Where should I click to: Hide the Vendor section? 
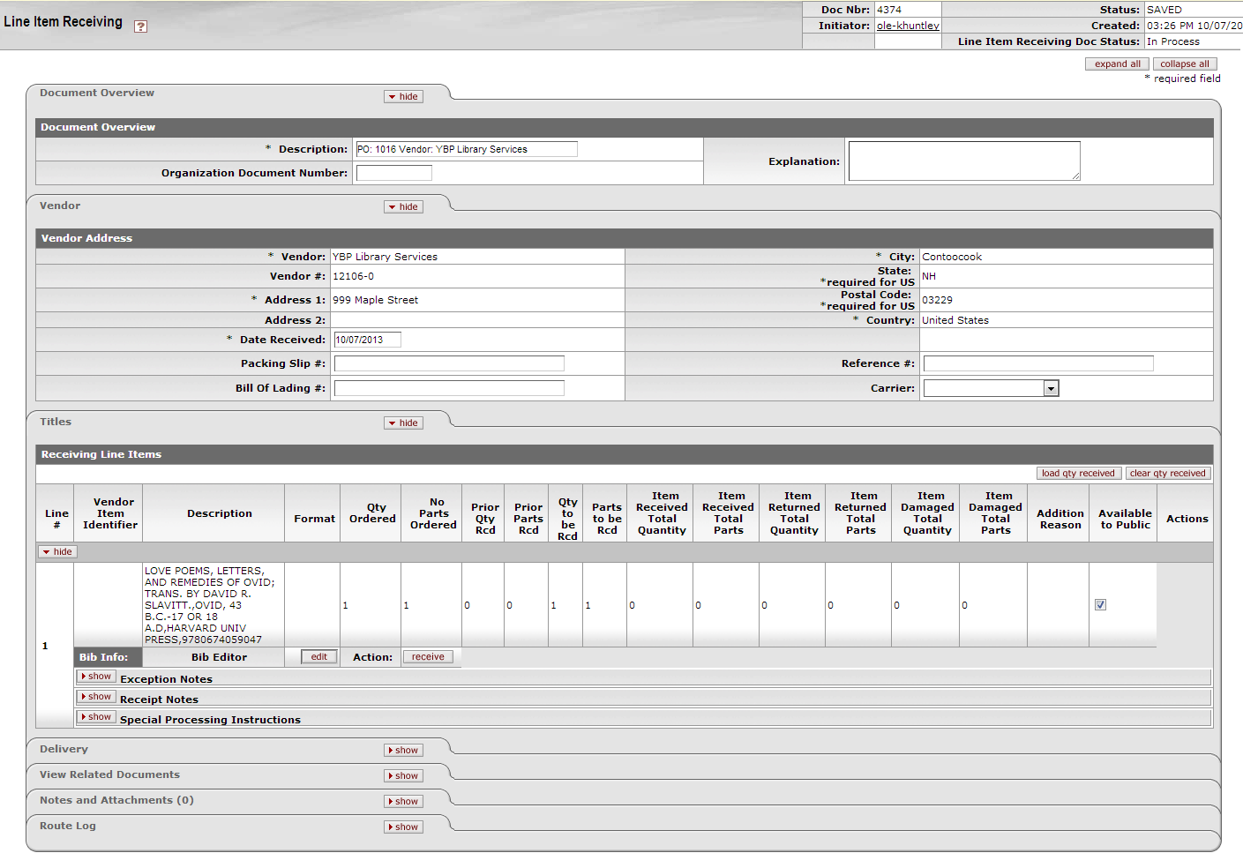(403, 207)
